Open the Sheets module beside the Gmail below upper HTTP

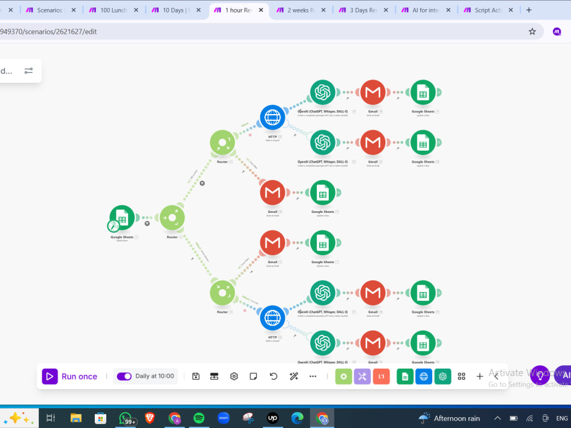pyautogui.click(x=323, y=192)
